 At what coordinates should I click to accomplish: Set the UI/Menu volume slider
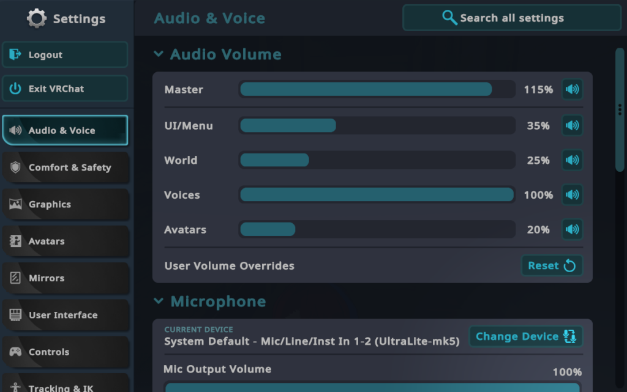point(377,125)
